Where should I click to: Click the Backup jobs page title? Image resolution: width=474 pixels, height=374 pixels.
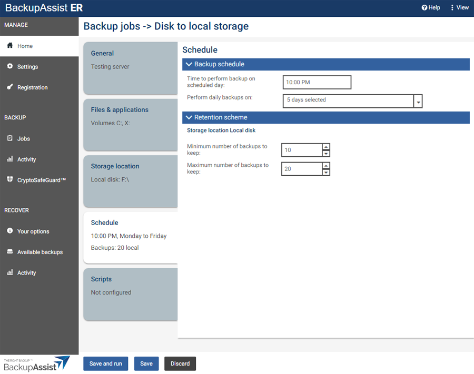pos(166,26)
